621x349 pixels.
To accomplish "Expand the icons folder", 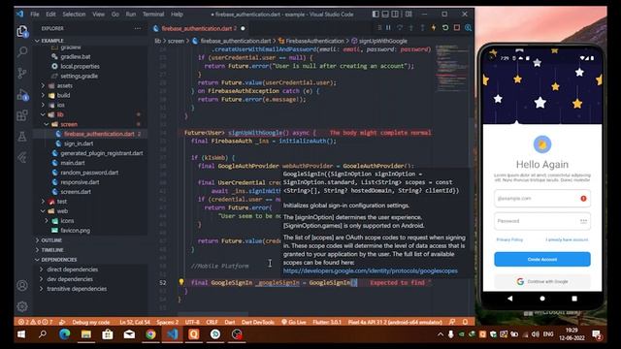I will [x=67, y=221].
